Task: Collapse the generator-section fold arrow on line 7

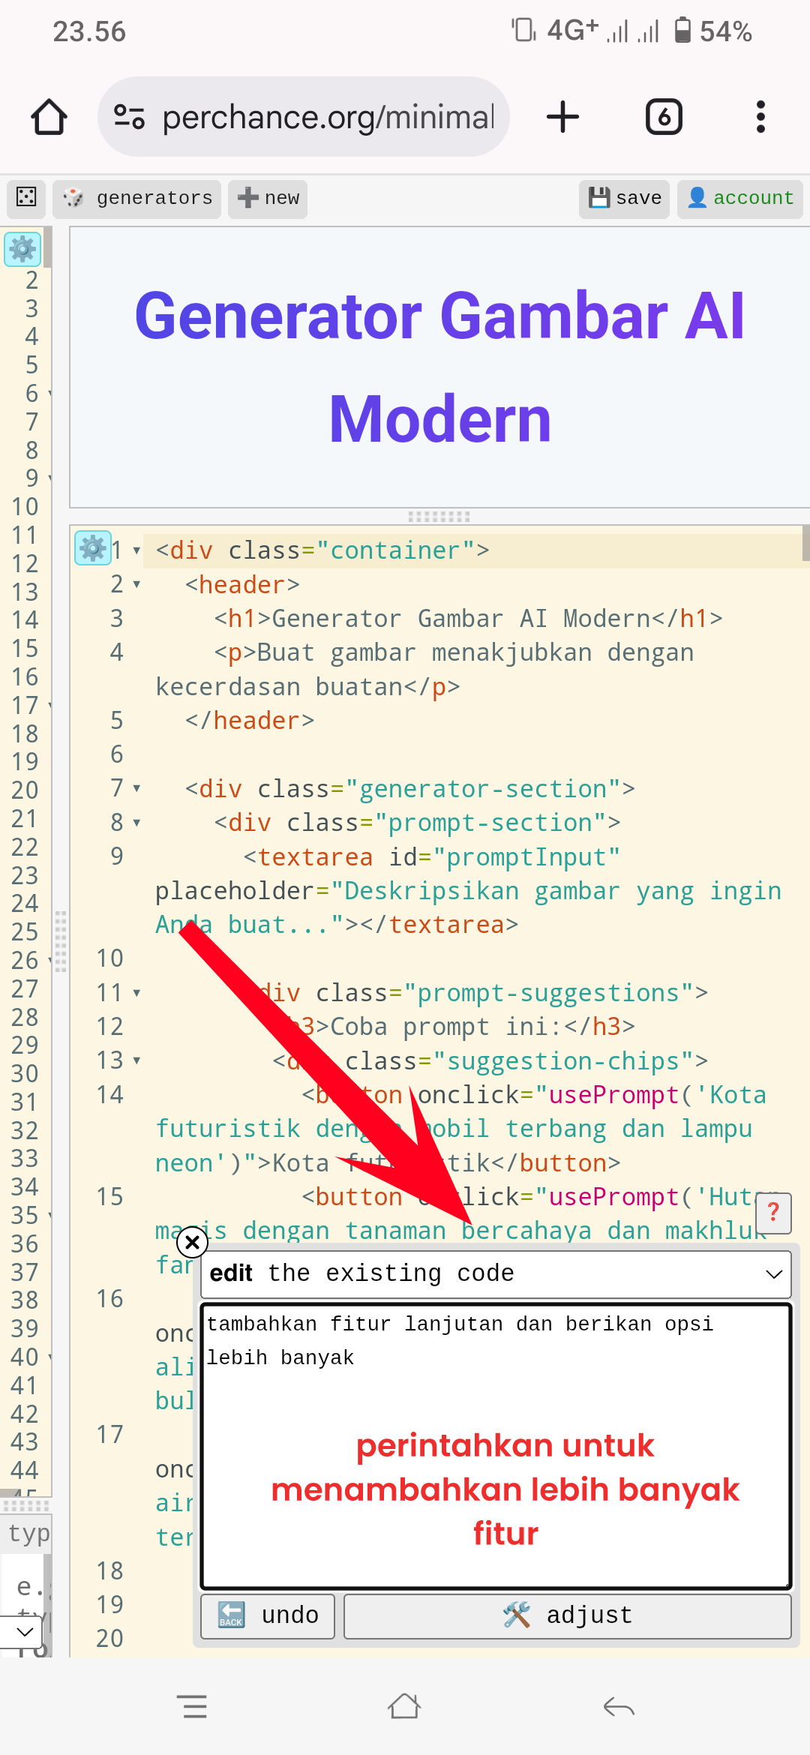Action: (x=136, y=788)
